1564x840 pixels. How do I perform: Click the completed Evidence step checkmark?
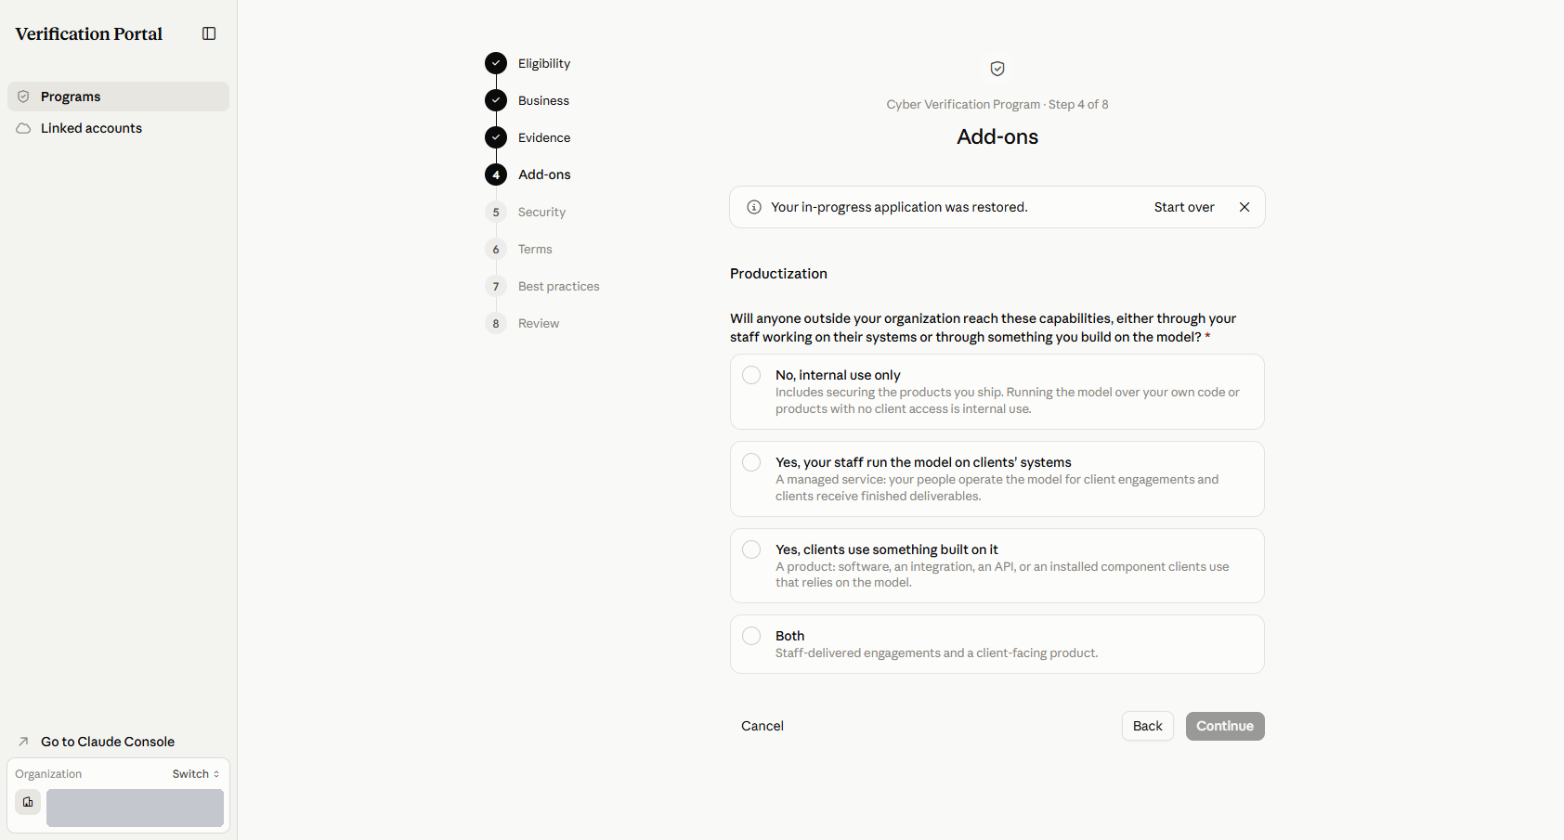[496, 137]
